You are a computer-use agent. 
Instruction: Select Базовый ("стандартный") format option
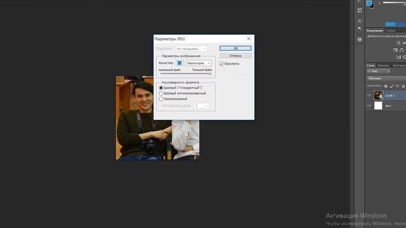(x=160, y=88)
